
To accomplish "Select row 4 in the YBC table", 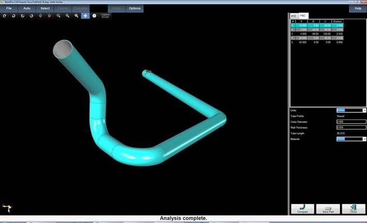I will click(317, 38).
